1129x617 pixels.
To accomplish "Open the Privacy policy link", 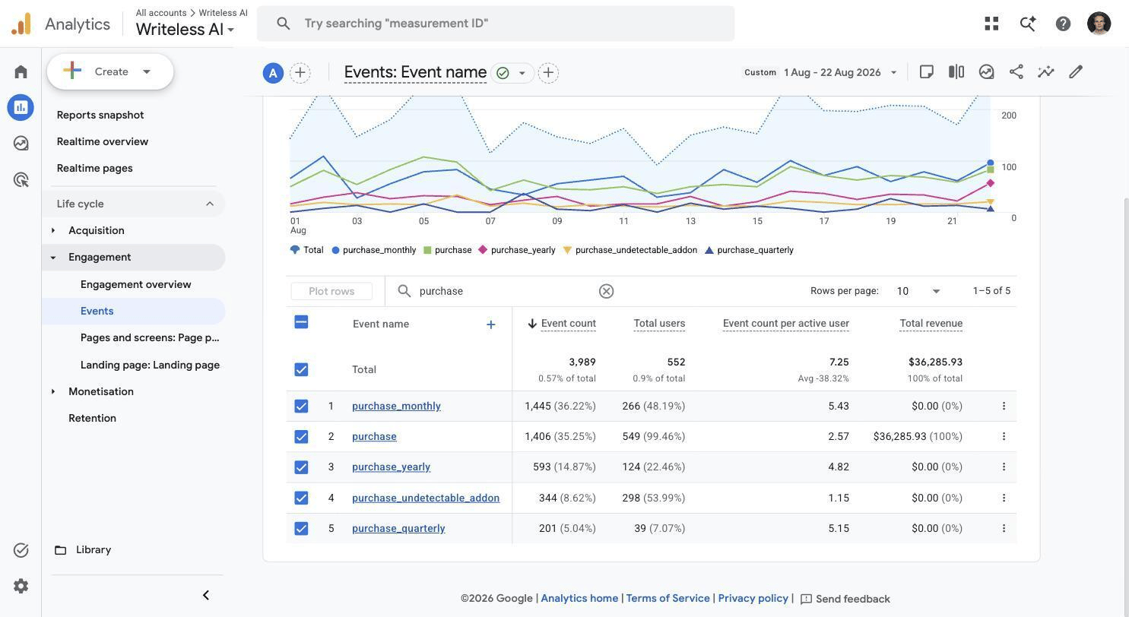I will point(753,598).
